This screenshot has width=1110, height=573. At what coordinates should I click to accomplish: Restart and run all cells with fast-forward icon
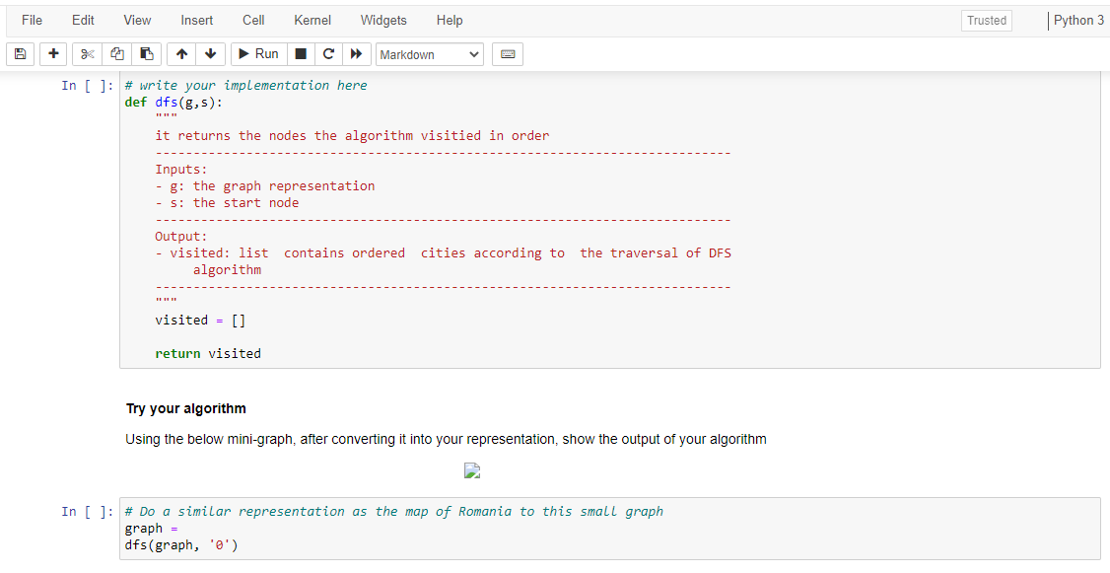pos(356,54)
